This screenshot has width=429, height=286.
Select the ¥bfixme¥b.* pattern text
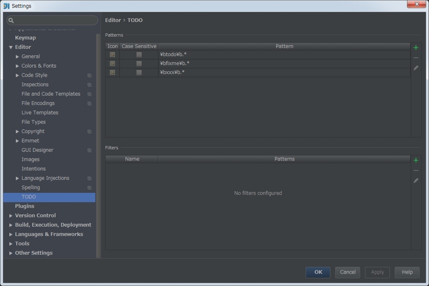175,64
